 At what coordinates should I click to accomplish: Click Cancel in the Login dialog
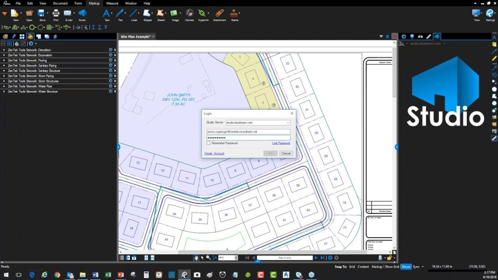pos(286,153)
